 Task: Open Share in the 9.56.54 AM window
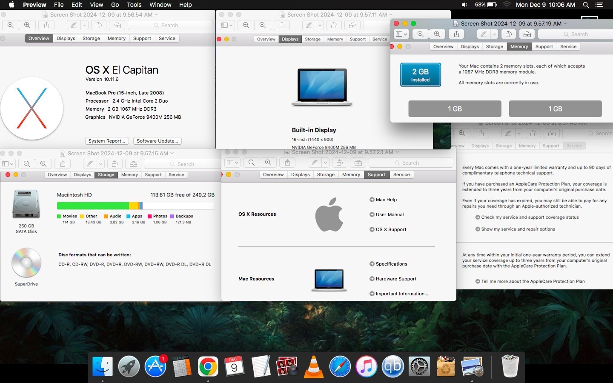(x=47, y=26)
